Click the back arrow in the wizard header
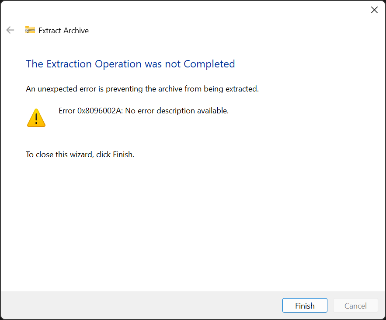386x320 pixels. click(10, 30)
